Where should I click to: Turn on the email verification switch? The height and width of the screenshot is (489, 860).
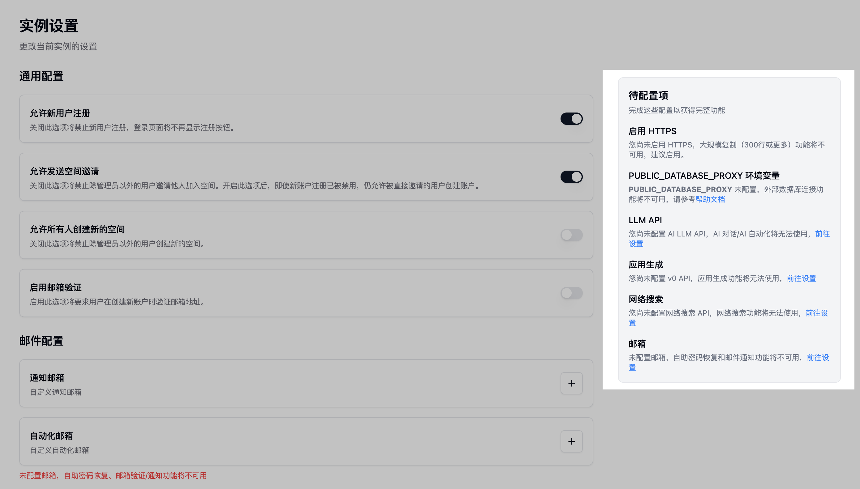pos(571,293)
